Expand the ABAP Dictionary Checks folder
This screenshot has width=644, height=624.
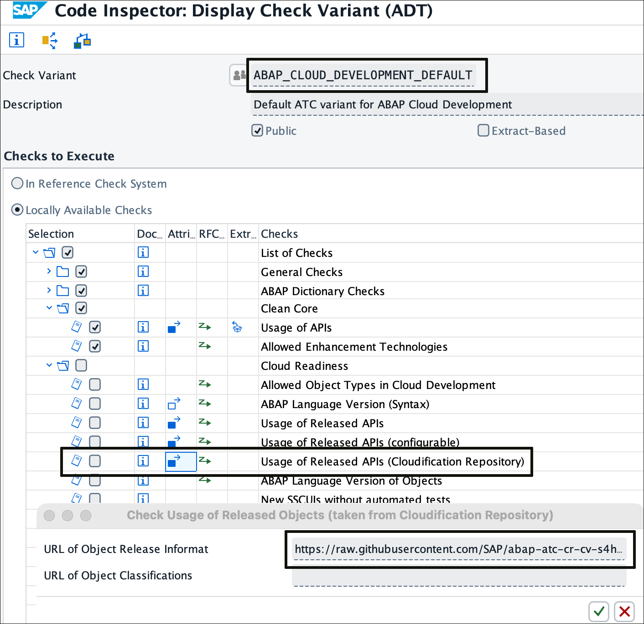pyautogui.click(x=49, y=290)
